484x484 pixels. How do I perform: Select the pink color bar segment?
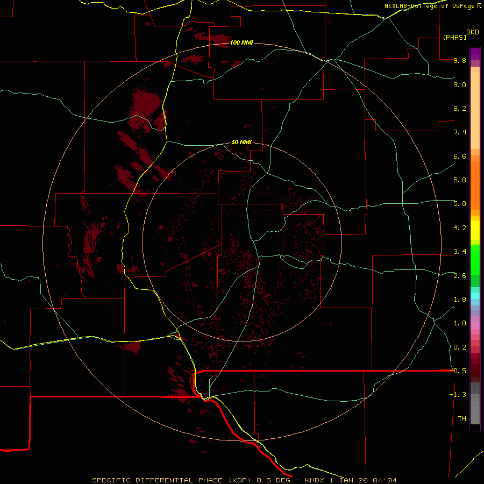(475, 326)
